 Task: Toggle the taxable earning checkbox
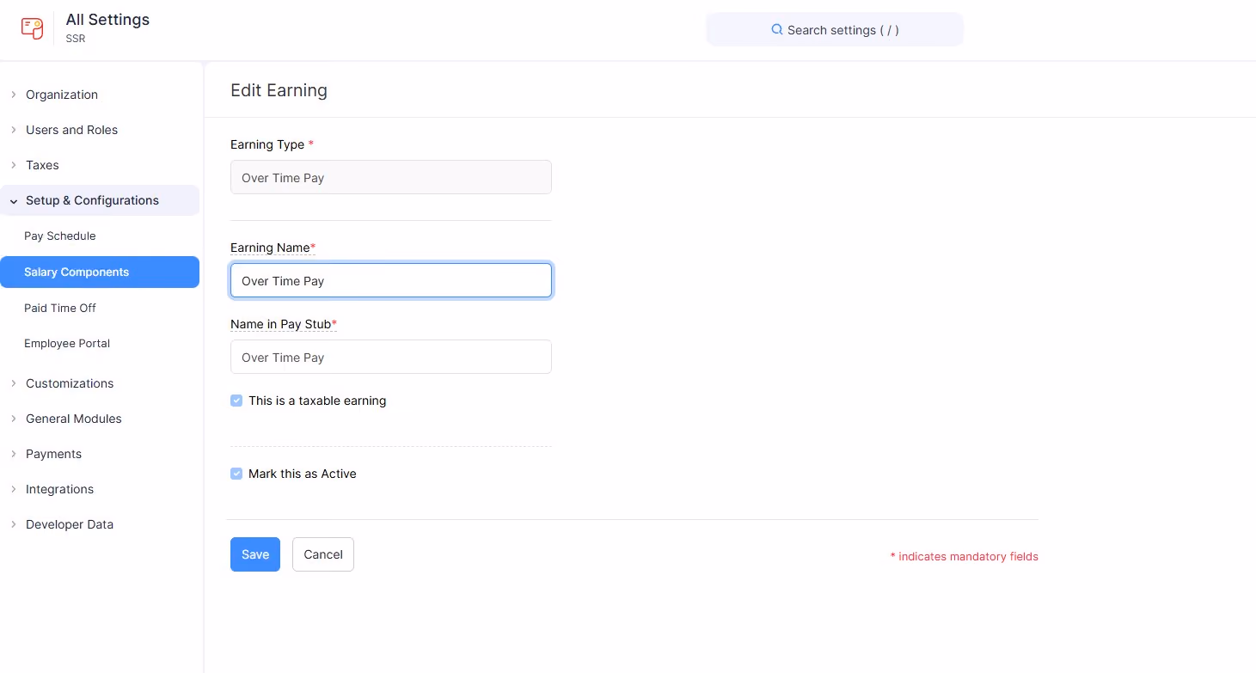pyautogui.click(x=236, y=401)
